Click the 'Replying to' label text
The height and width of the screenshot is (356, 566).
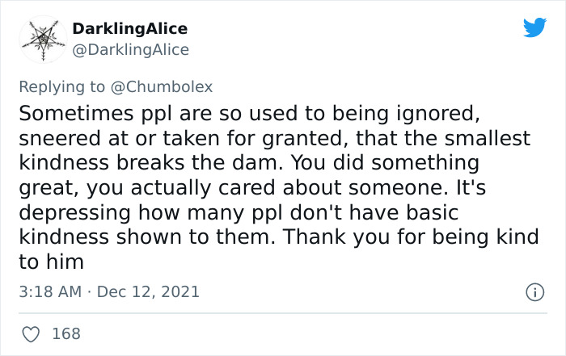point(64,86)
